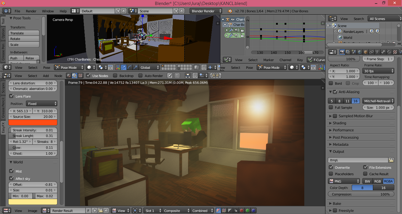402x214 pixels.
Task: Browse for output path folder icon
Action: click(x=391, y=160)
